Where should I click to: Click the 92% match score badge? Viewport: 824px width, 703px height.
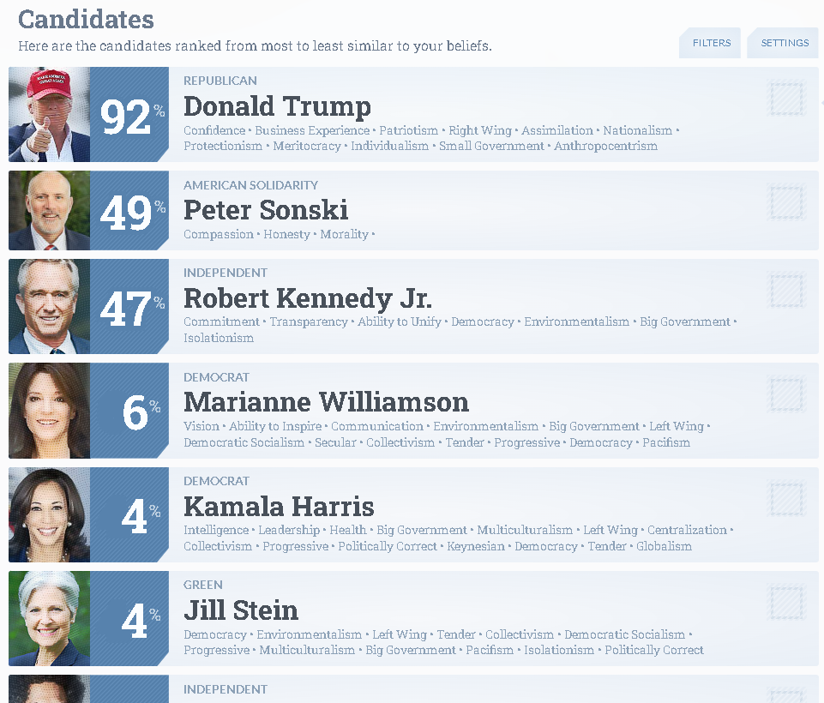[129, 115]
